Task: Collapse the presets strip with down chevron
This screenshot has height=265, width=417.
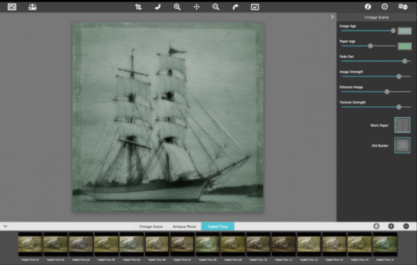Action: (5, 226)
